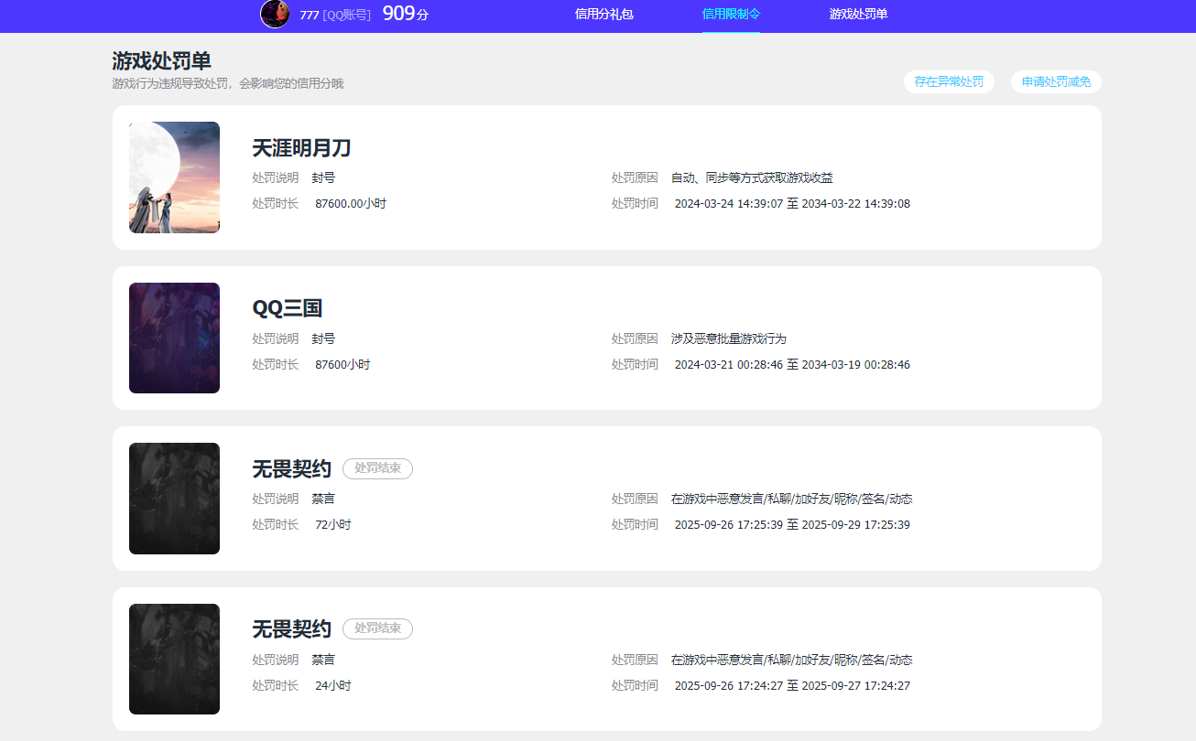The width and height of the screenshot is (1196, 741).
Task: Click the user avatar in top bar
Action: coord(275,14)
